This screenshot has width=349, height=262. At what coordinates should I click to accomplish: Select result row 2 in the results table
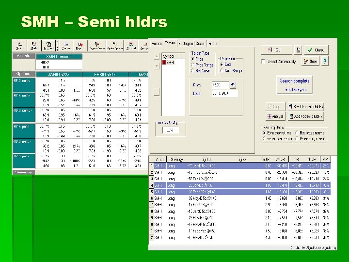point(240,172)
